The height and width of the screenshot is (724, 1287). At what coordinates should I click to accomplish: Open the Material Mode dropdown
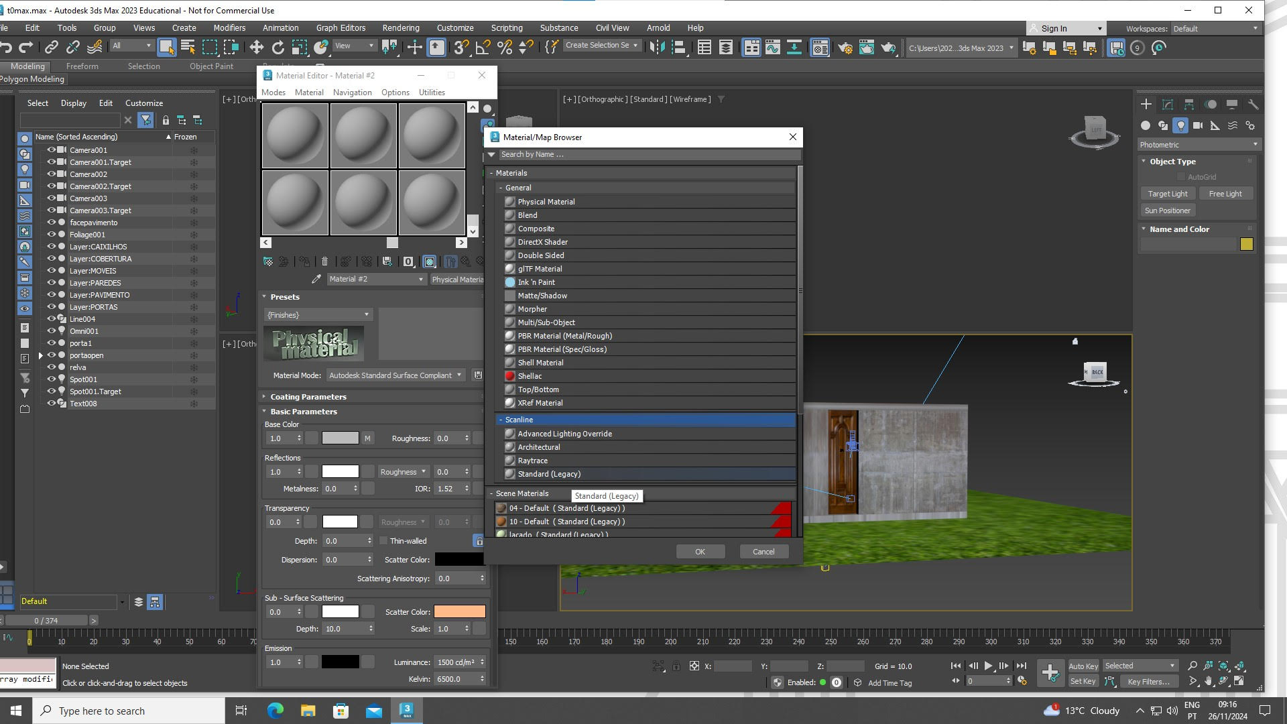(x=395, y=375)
